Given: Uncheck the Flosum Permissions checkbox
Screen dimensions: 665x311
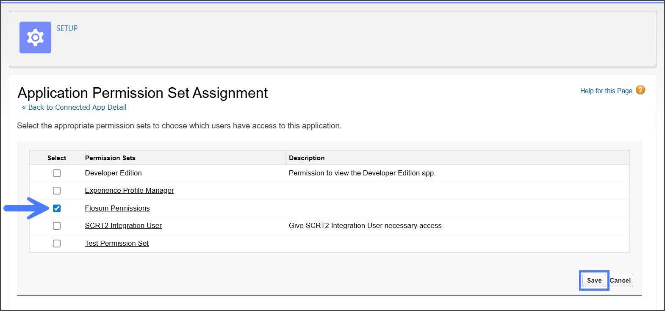Looking at the screenshot, I should point(57,208).
